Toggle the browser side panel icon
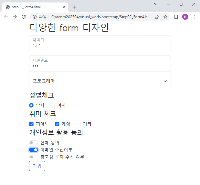This screenshot has height=185, width=200. pos(176,17)
